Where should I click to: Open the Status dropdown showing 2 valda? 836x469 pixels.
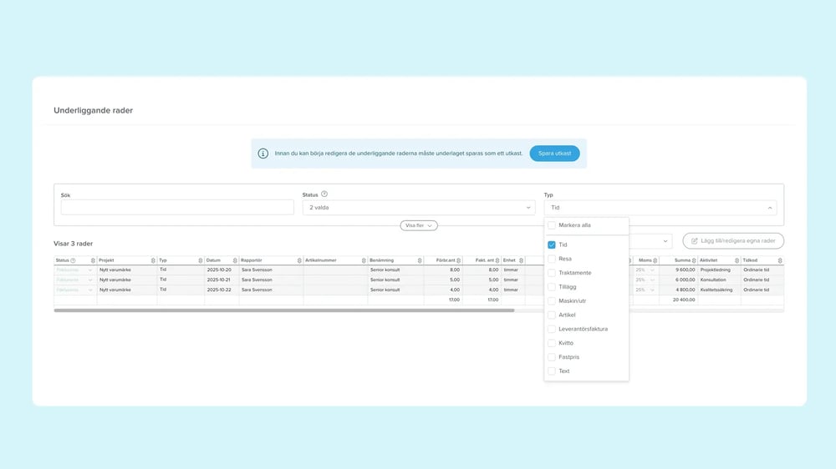coord(418,208)
